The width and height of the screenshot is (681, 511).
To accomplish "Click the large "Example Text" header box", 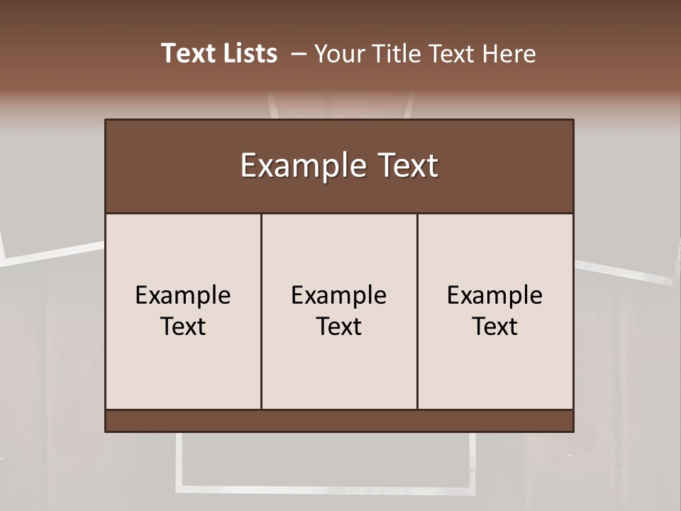I will pos(339,166).
